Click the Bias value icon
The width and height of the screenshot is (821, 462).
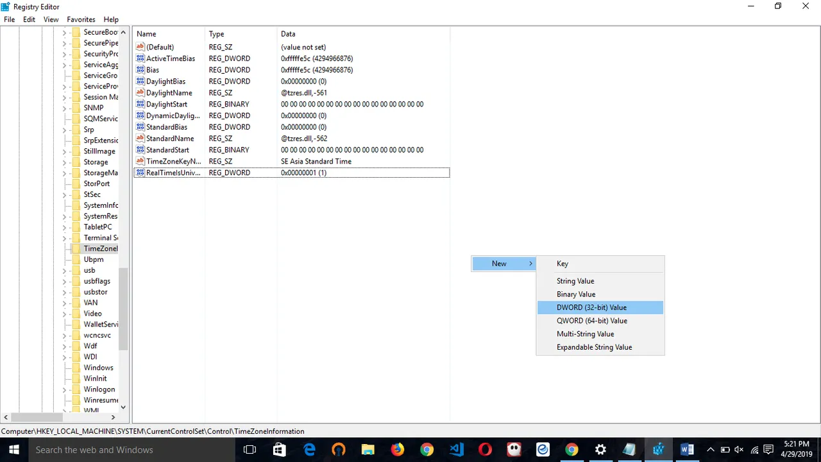tap(140, 70)
